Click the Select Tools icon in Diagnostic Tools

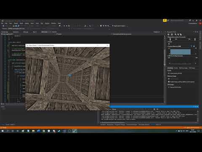[x=168, y=35]
